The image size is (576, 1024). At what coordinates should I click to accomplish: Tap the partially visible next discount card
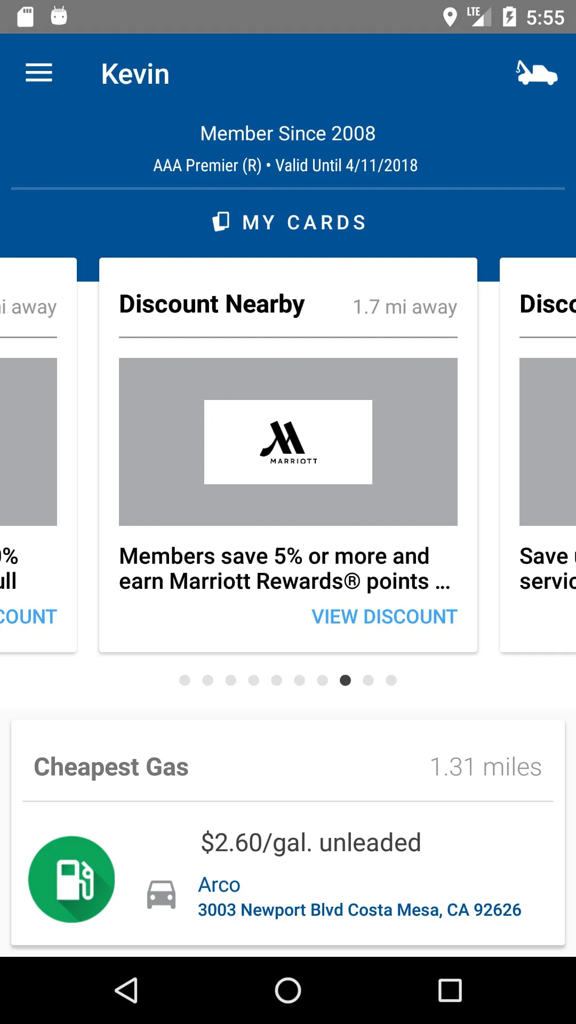(x=539, y=453)
